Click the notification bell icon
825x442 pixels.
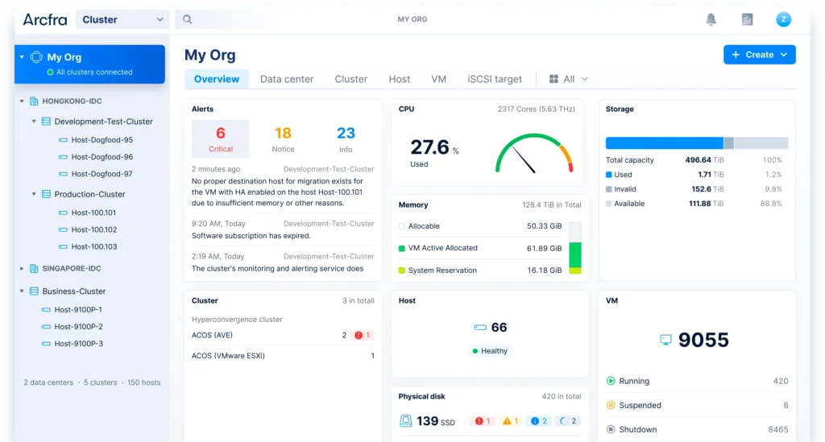[711, 19]
